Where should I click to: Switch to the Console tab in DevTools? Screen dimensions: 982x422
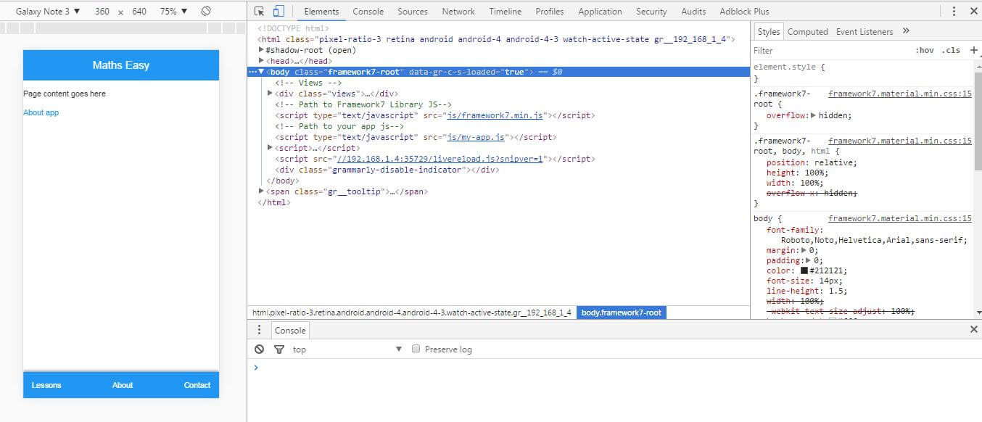point(368,12)
